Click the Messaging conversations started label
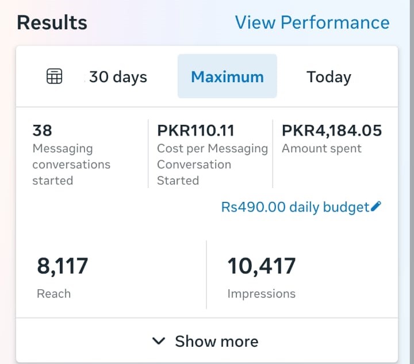The width and height of the screenshot is (414, 364). (x=71, y=164)
